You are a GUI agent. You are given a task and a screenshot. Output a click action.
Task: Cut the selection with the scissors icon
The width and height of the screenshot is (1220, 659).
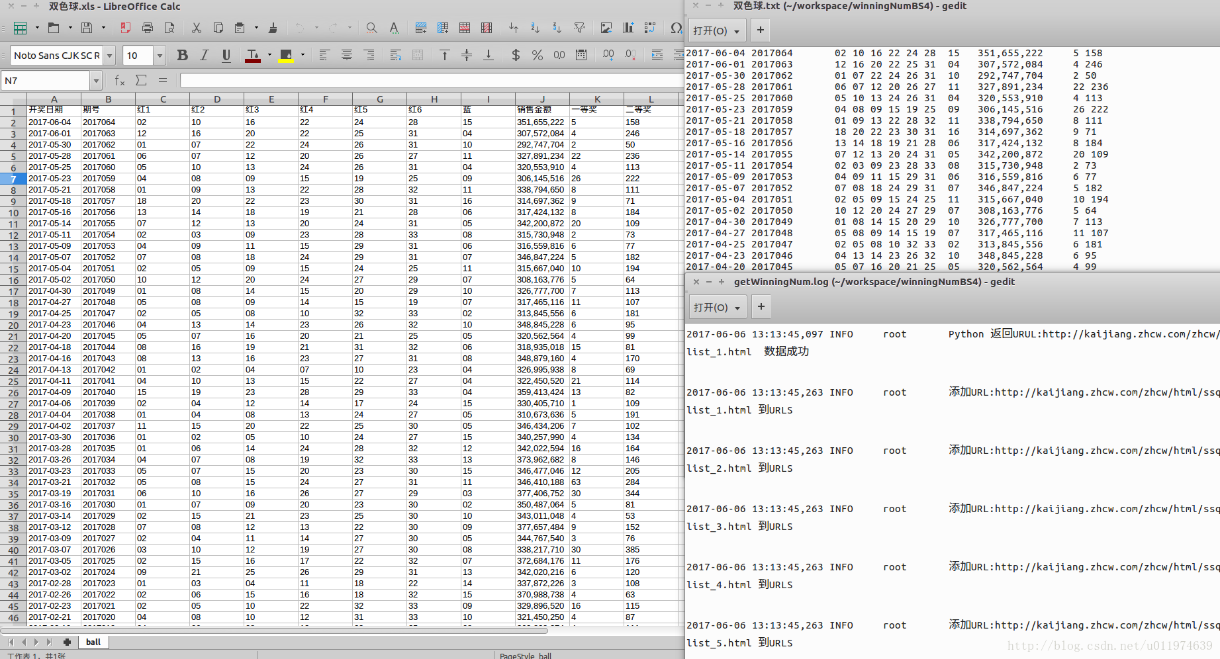197,28
